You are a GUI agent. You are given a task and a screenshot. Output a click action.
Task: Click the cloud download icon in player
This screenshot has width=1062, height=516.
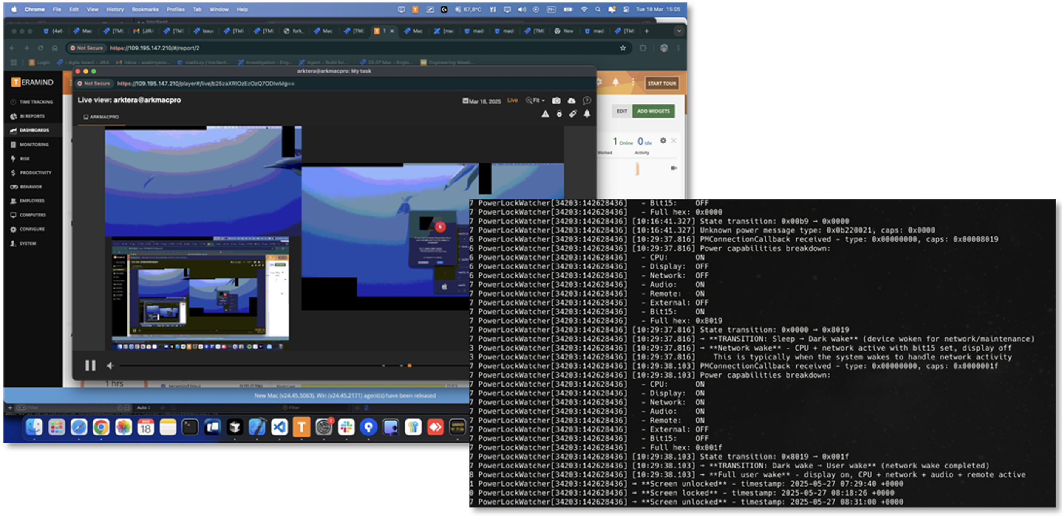(x=571, y=101)
